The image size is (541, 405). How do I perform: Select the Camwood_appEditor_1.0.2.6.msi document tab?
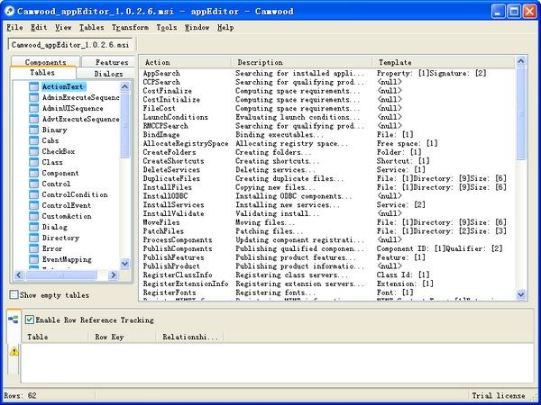pyautogui.click(x=70, y=45)
